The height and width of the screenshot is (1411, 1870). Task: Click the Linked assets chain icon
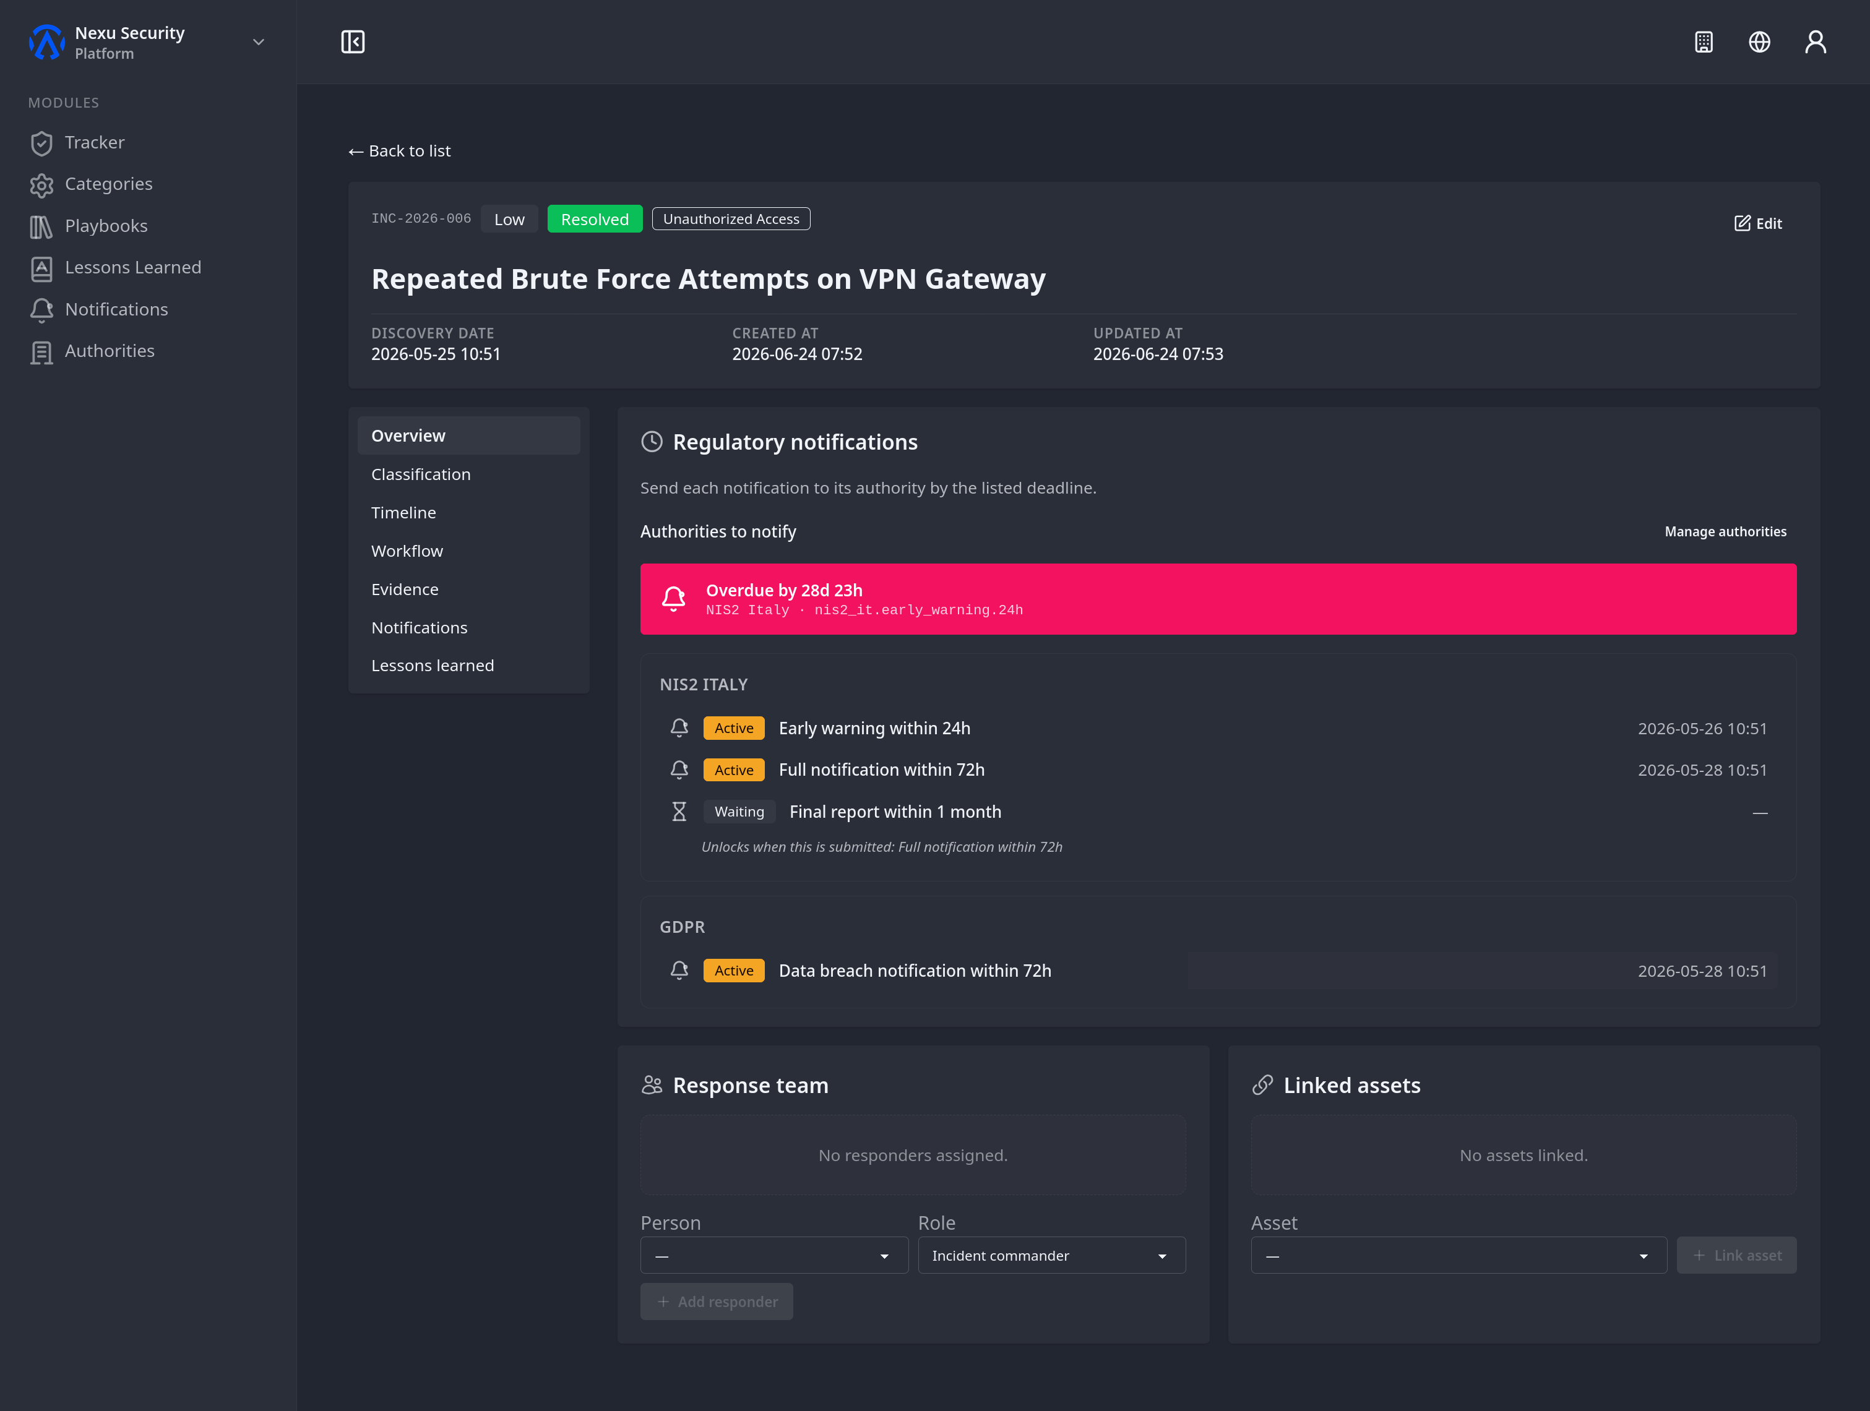click(1262, 1086)
